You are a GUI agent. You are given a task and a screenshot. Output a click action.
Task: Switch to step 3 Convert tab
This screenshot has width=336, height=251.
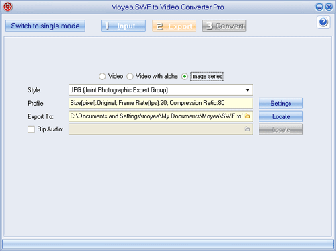(x=224, y=26)
